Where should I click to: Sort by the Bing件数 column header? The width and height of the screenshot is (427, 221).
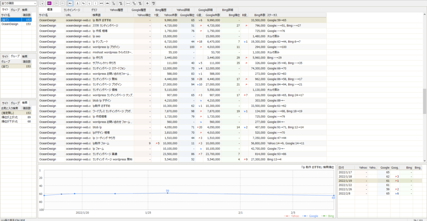[x=257, y=15]
